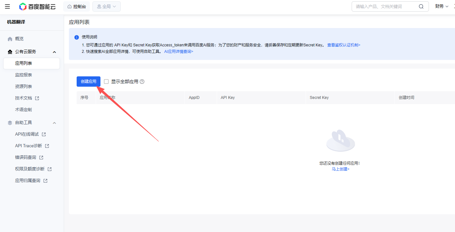Select 资源列表 in the sidebar
The height and width of the screenshot is (232, 455).
point(24,86)
